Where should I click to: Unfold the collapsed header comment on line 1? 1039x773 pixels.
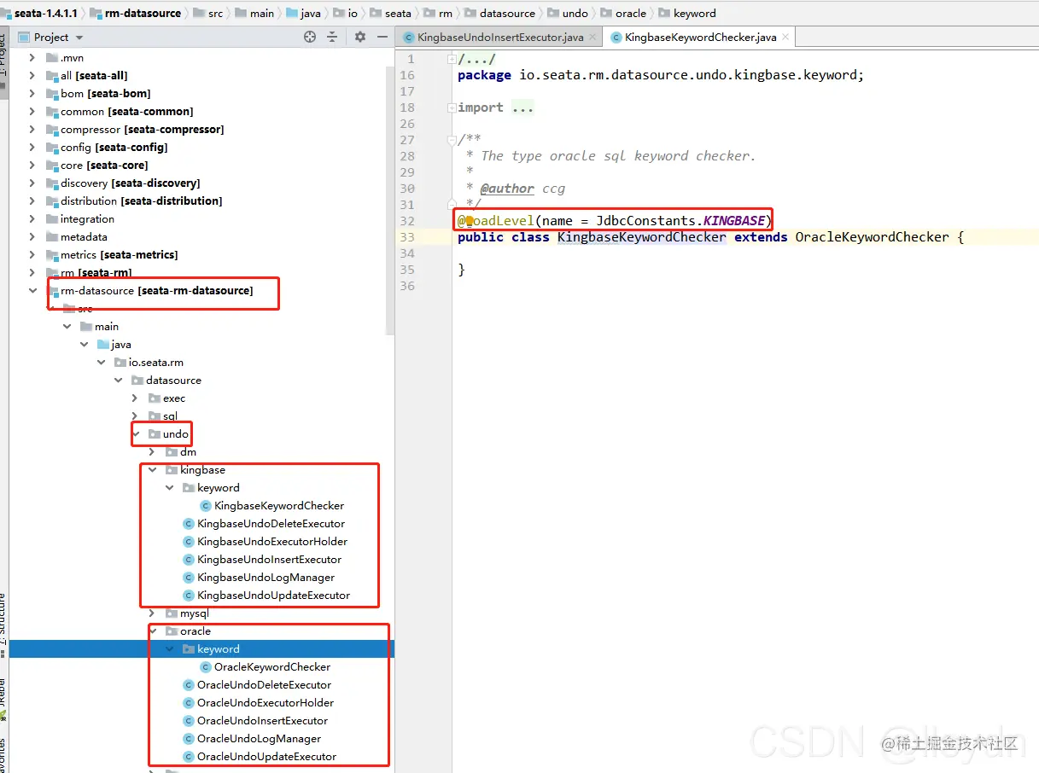(x=452, y=59)
